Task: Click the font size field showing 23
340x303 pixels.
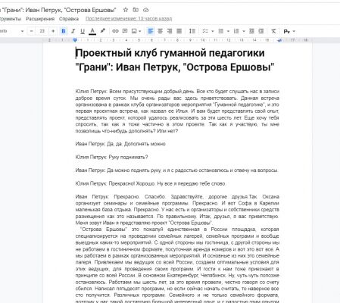Action: 42,31
